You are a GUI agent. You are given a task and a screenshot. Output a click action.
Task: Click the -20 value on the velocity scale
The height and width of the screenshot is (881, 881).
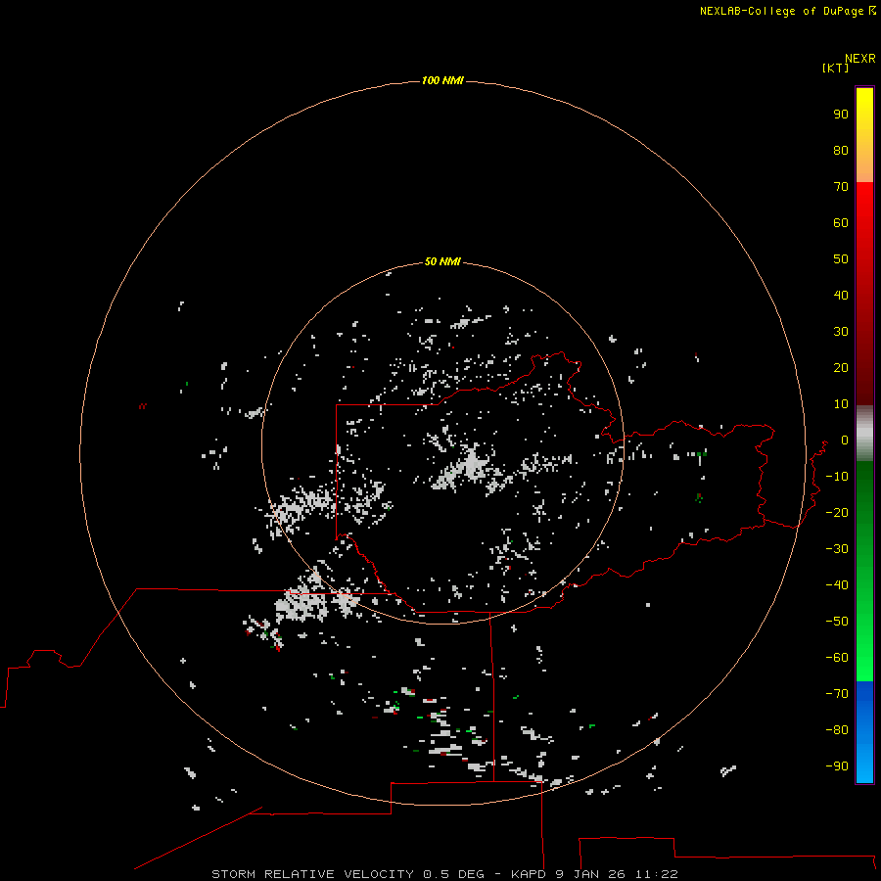pos(837,512)
